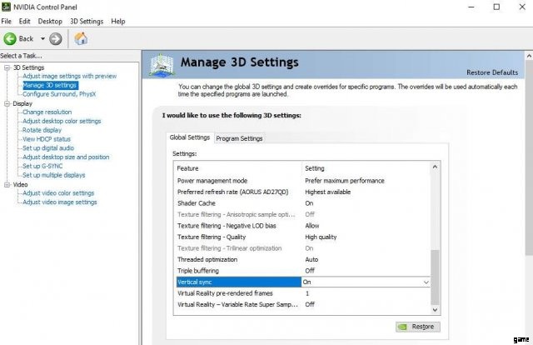The width and height of the screenshot is (533, 345).
Task: Click settings list scrollbar down arrow
Action: (435, 310)
